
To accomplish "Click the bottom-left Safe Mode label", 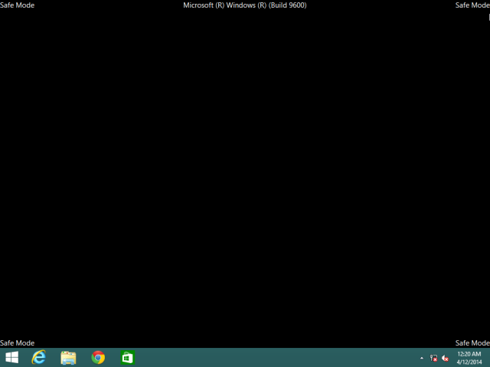I will point(17,343).
